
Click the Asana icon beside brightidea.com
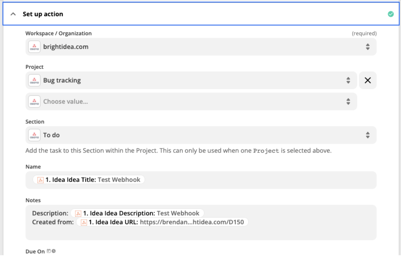coord(34,47)
